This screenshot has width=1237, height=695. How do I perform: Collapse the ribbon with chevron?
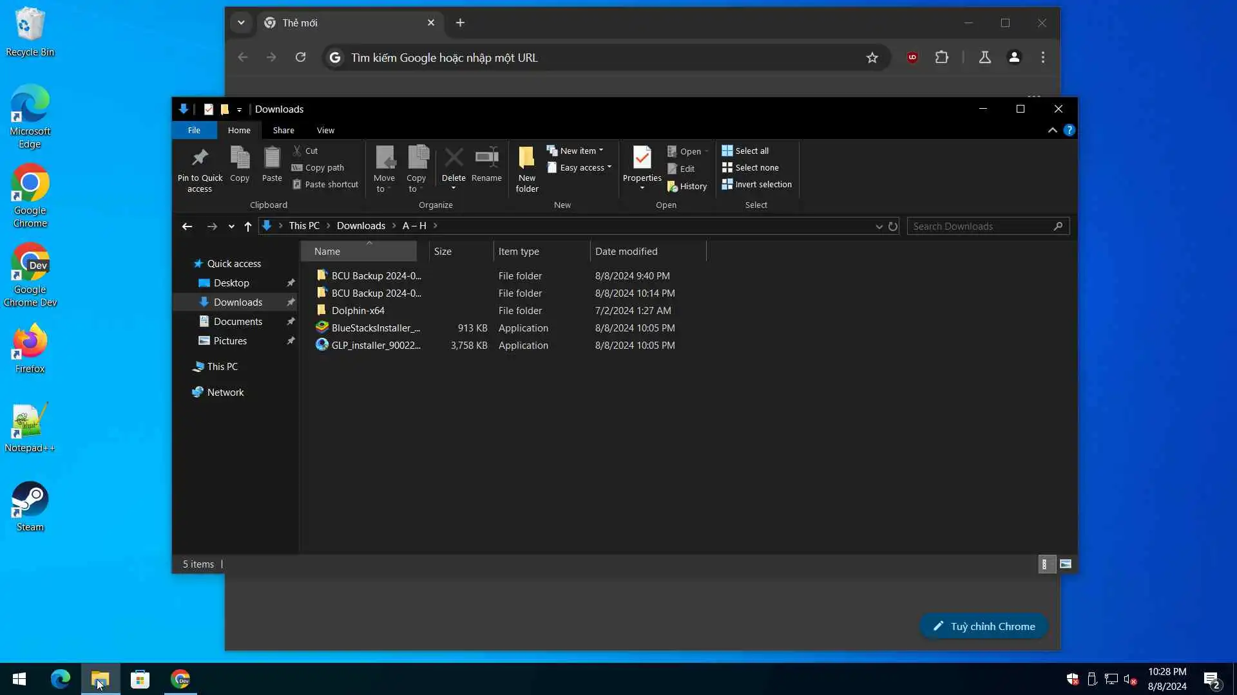1052,131
